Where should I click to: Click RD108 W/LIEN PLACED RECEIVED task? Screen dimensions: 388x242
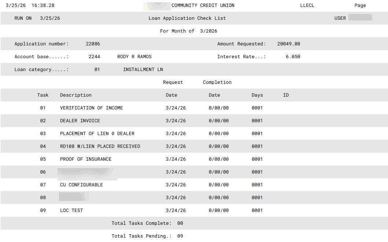click(x=100, y=146)
